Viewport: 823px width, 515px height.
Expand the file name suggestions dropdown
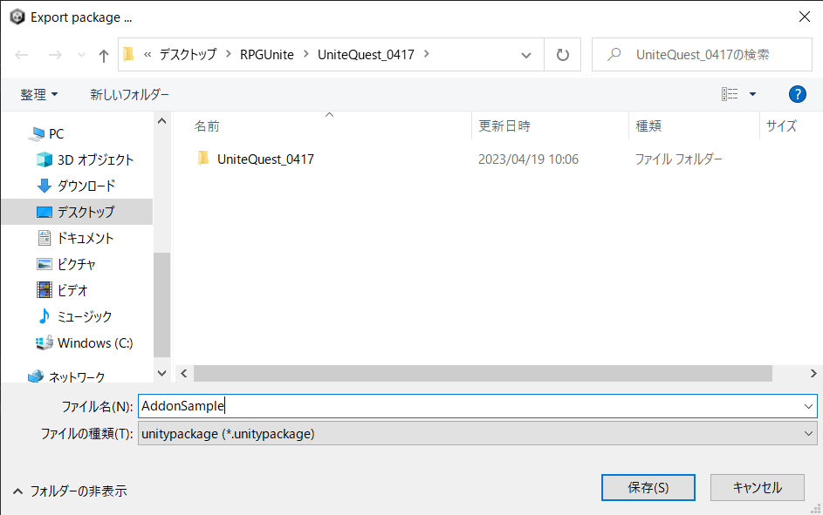(808, 406)
